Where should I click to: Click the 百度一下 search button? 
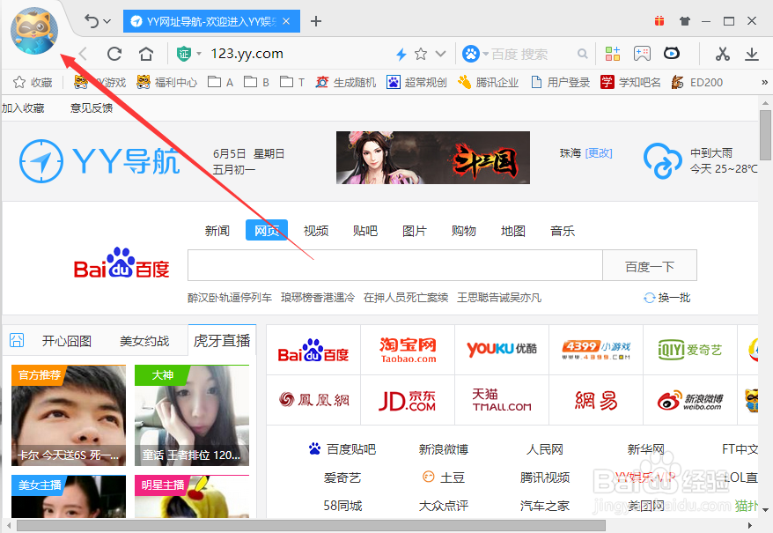coord(650,265)
